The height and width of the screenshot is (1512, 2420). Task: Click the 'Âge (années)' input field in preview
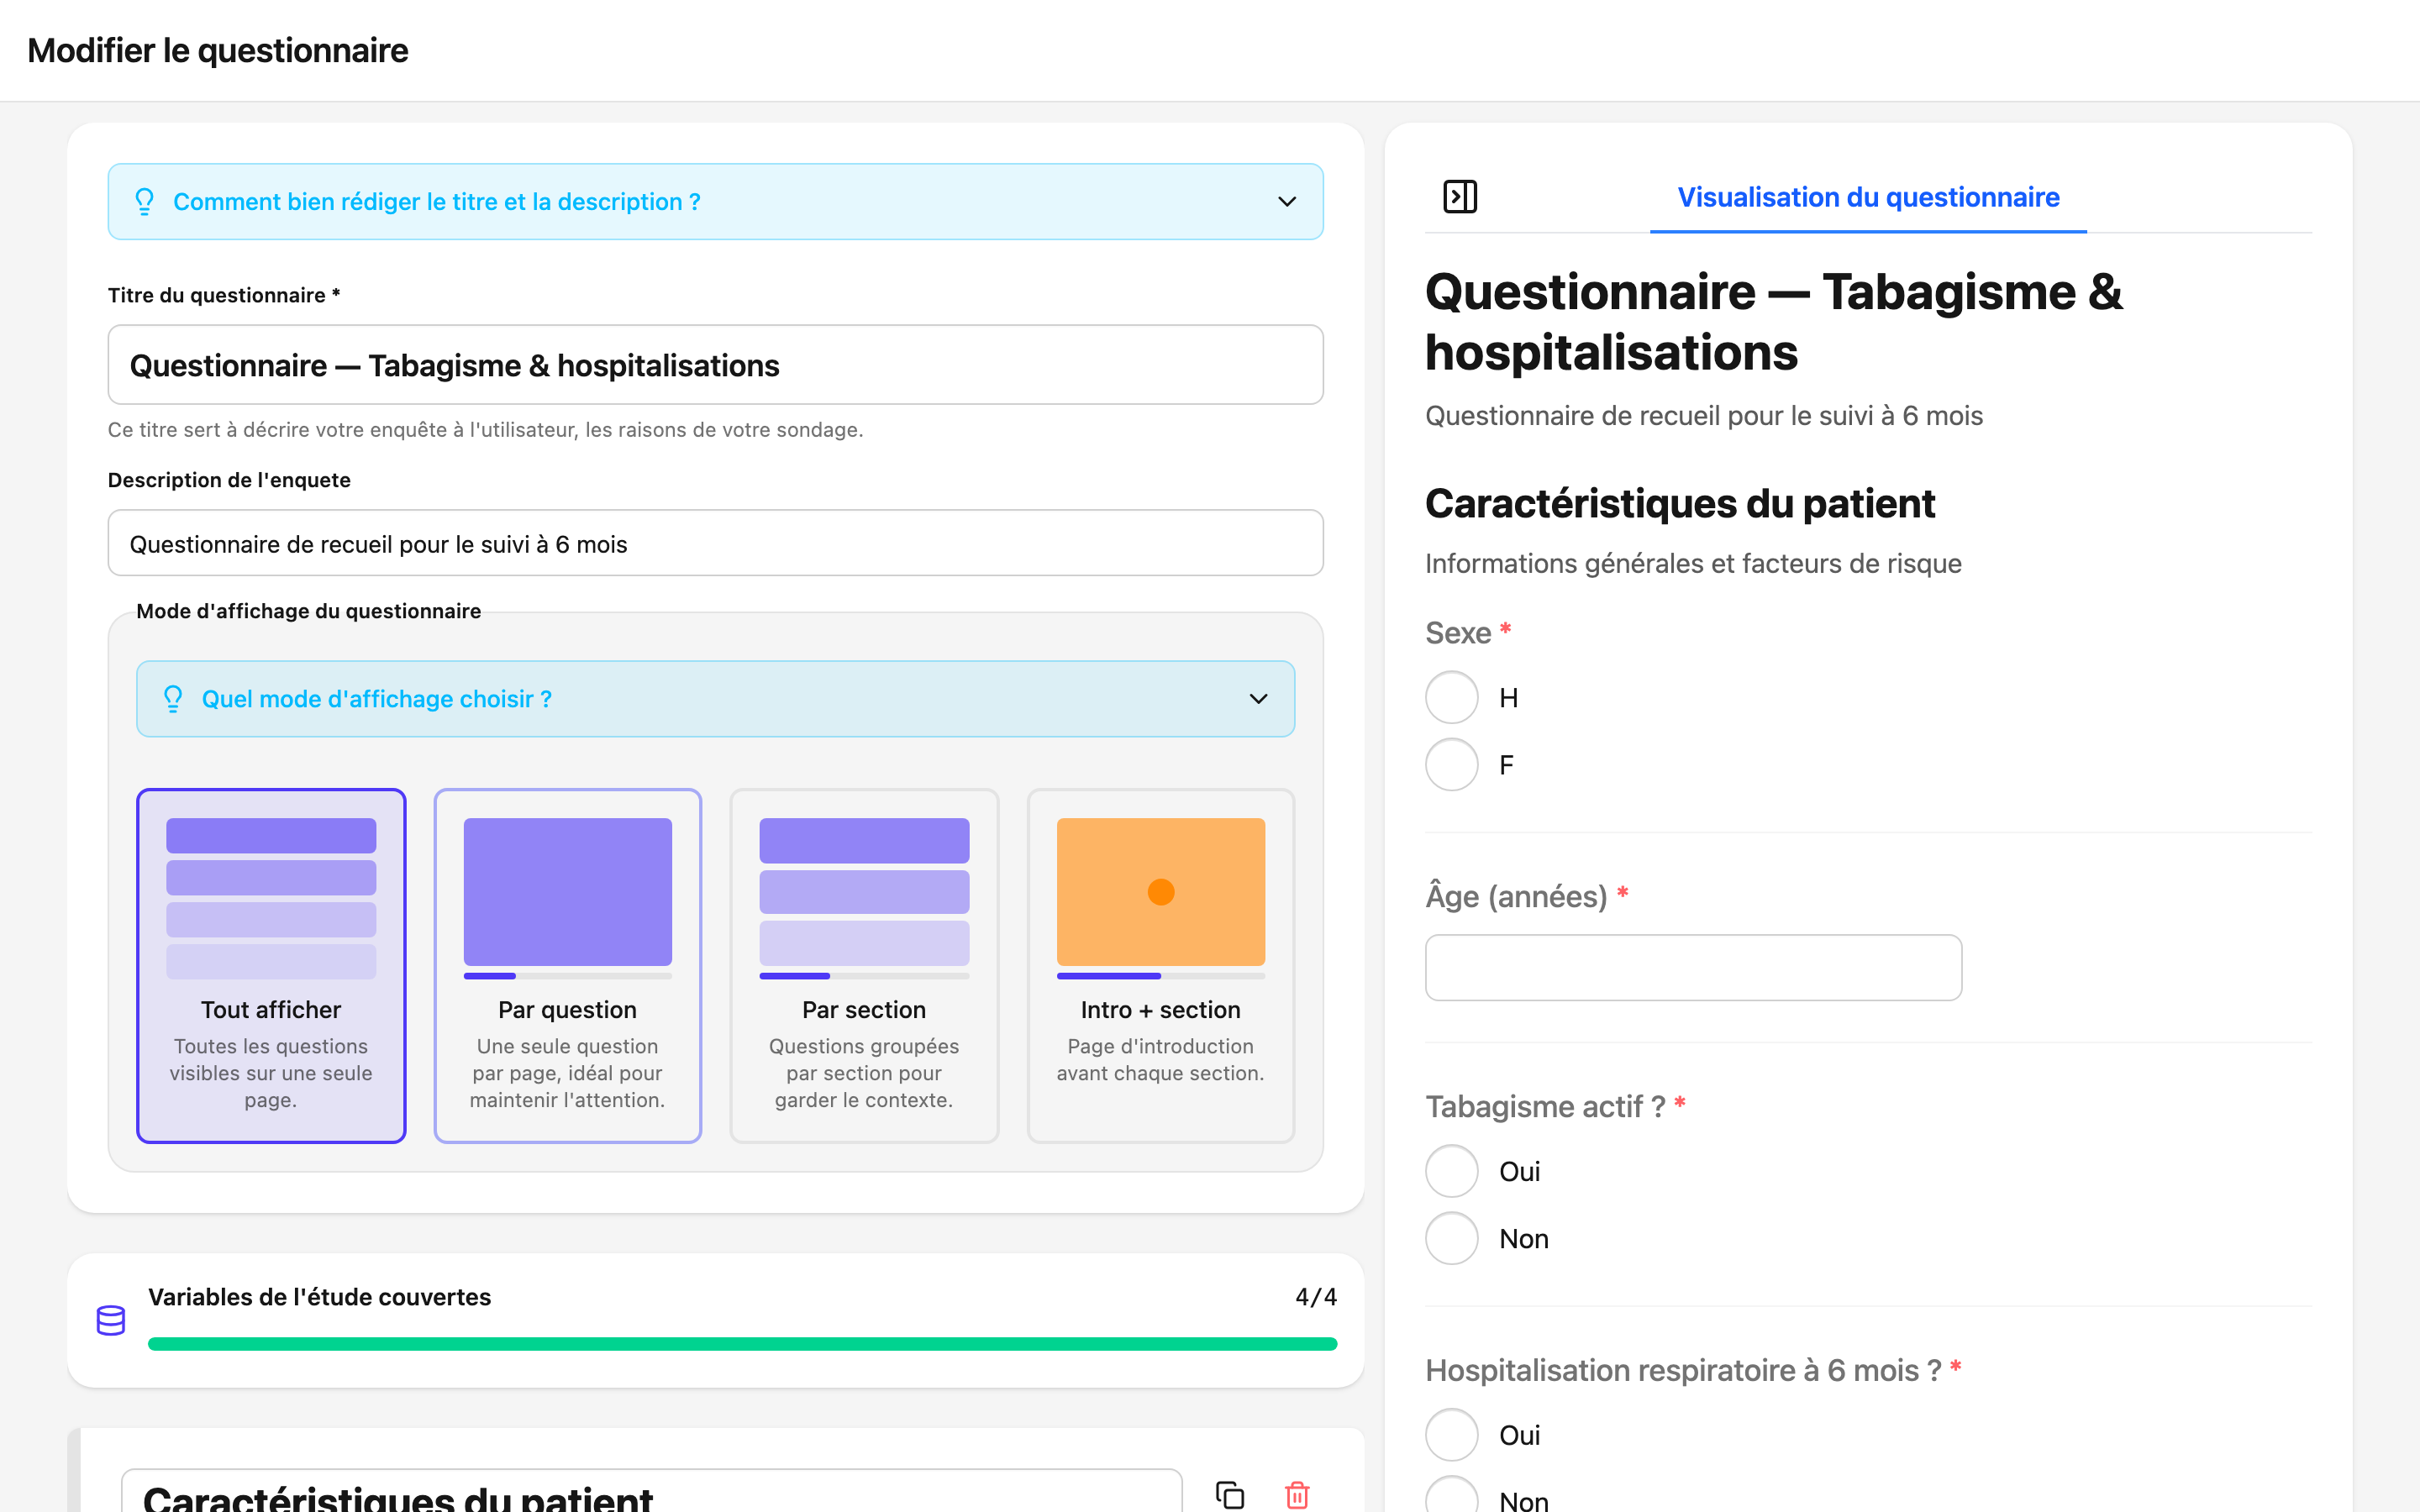coord(1693,968)
